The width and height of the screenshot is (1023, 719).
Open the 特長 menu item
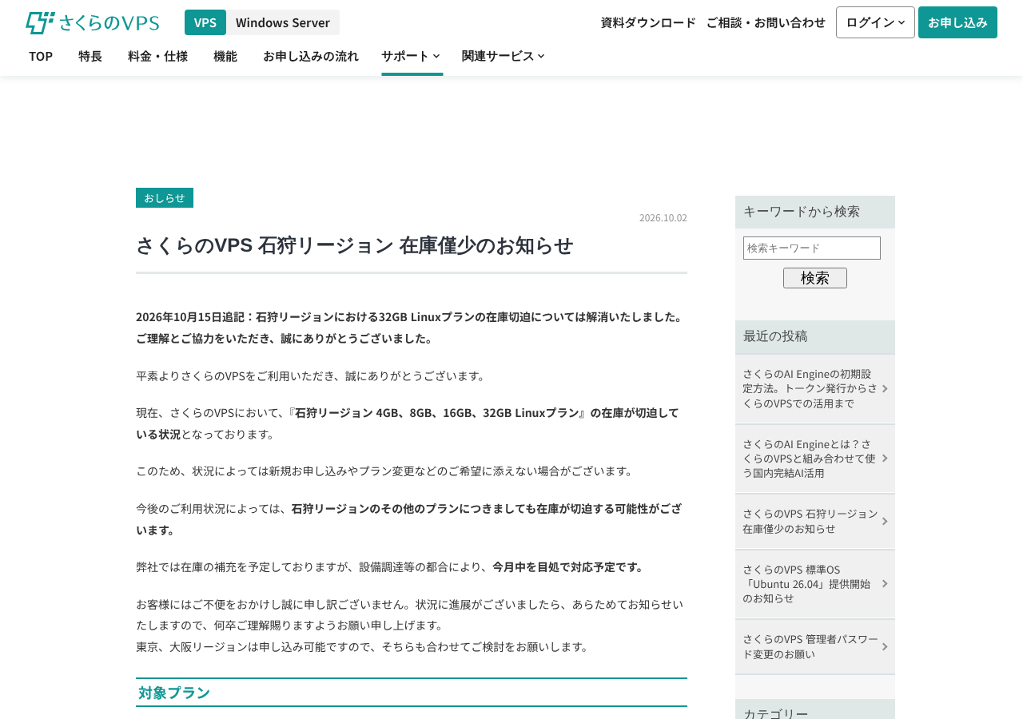pyautogui.click(x=90, y=56)
